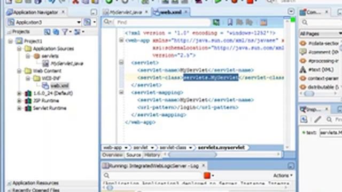
Task: Click the servlets.myservlet breadcrumb item
Action: tap(221, 148)
